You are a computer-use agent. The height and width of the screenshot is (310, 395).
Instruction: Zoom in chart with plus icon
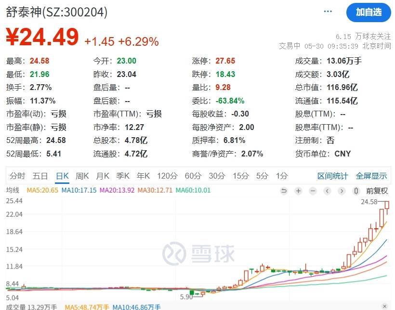click(298, 191)
